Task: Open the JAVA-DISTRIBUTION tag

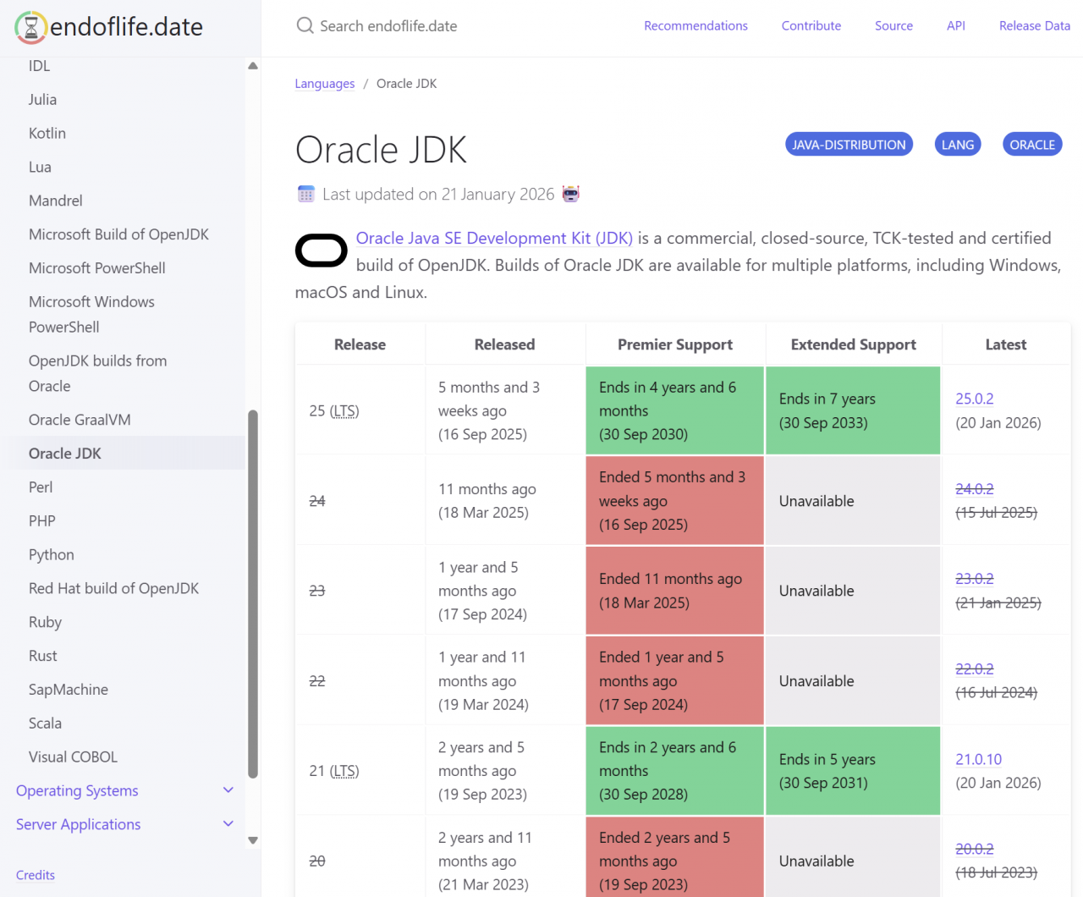Action: pos(849,144)
